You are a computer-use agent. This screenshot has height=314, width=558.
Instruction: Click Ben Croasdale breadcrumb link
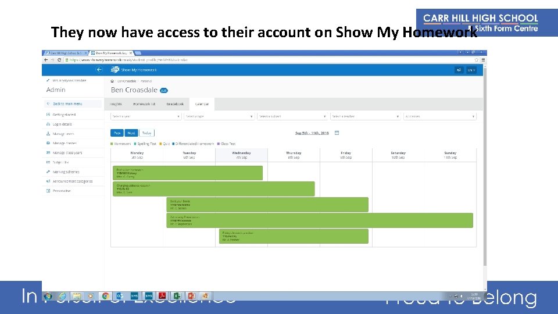(x=127, y=81)
